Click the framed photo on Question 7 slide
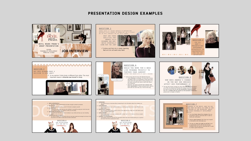Screen dimensions: 251x141 (x=175, y=116)
